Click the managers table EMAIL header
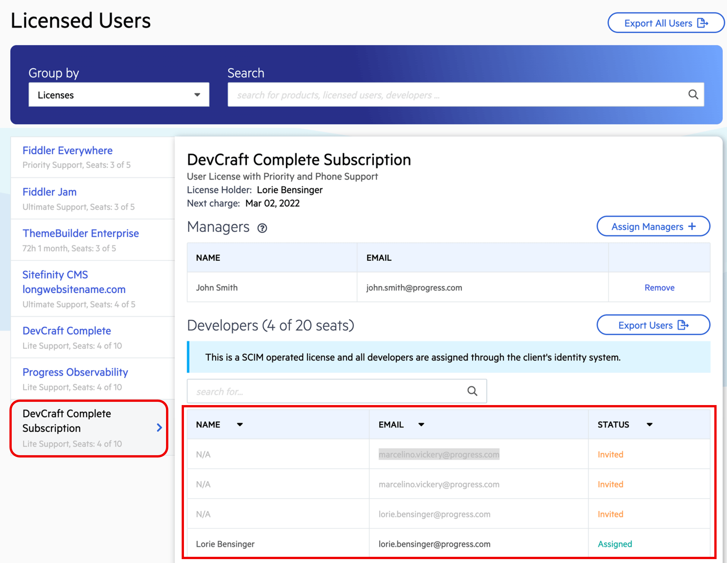The width and height of the screenshot is (727, 563). (x=379, y=258)
